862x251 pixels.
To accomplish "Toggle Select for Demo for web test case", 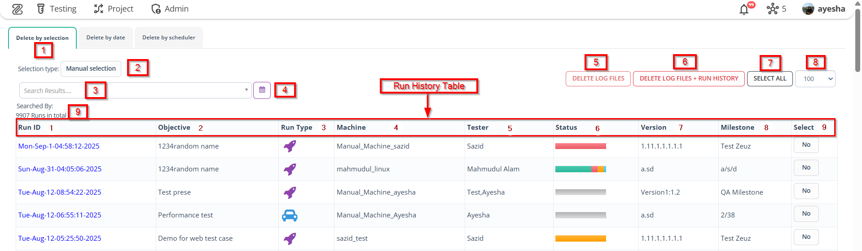I will tap(806, 237).
